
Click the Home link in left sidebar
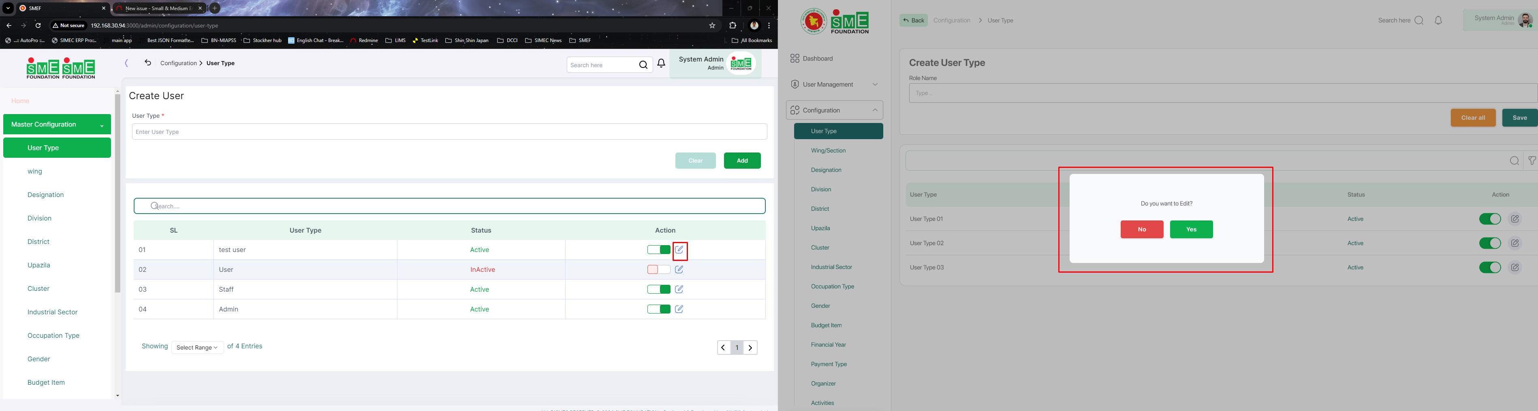pos(20,101)
